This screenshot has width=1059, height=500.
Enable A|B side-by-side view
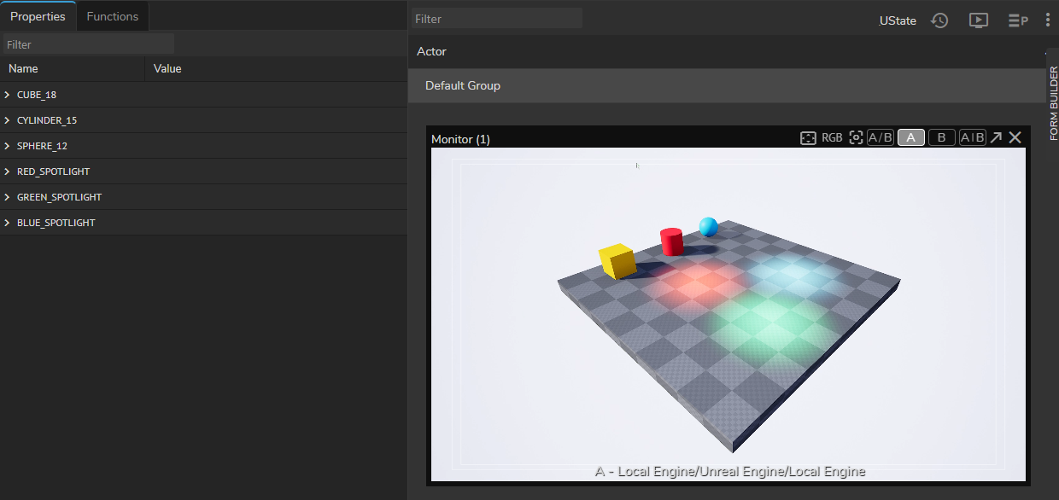coord(972,138)
